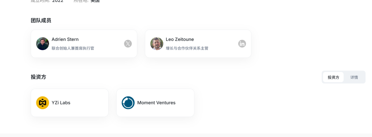
Task: Switch to the 详情 tab
Action: pyautogui.click(x=354, y=77)
